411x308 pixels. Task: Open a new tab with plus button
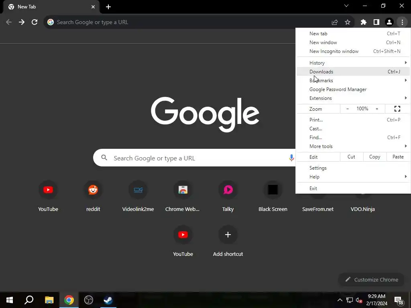pyautogui.click(x=108, y=7)
